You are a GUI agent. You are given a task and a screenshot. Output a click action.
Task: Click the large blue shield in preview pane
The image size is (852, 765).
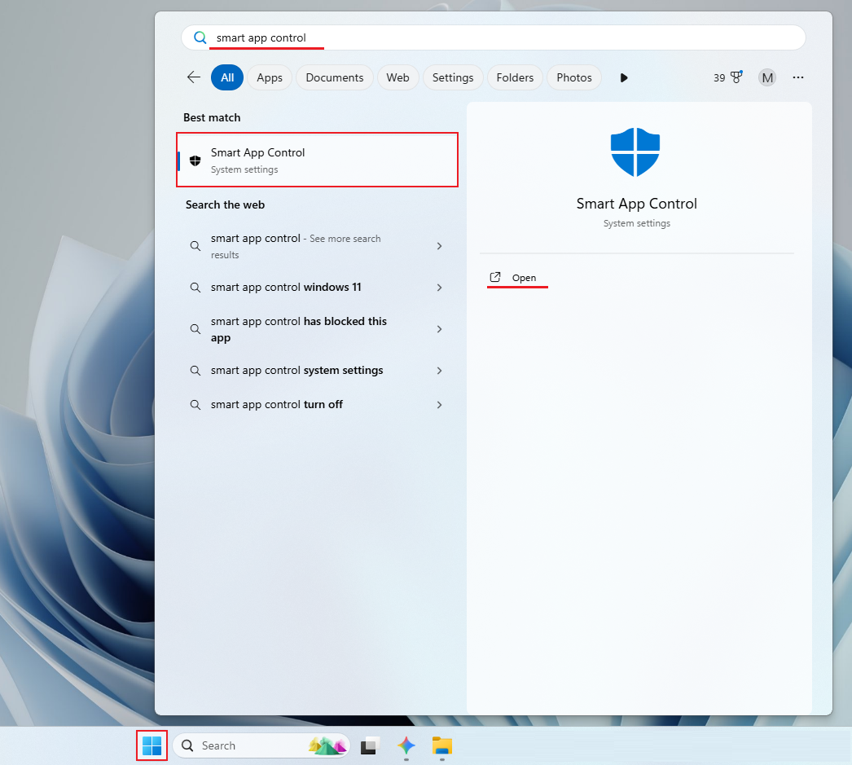tap(635, 152)
